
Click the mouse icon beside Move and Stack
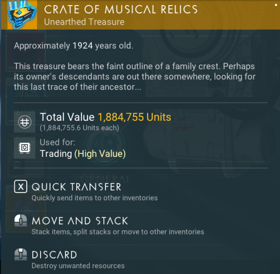click(21, 221)
